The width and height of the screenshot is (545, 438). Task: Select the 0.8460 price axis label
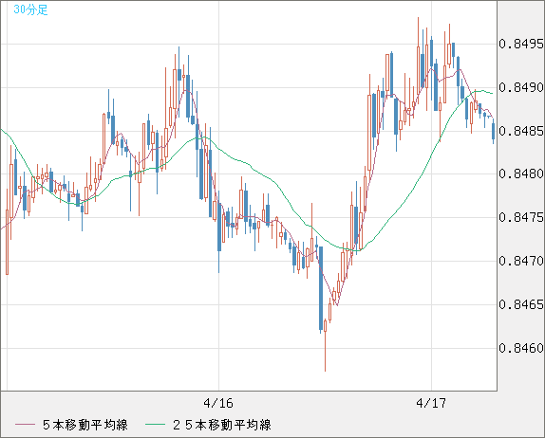521,348
